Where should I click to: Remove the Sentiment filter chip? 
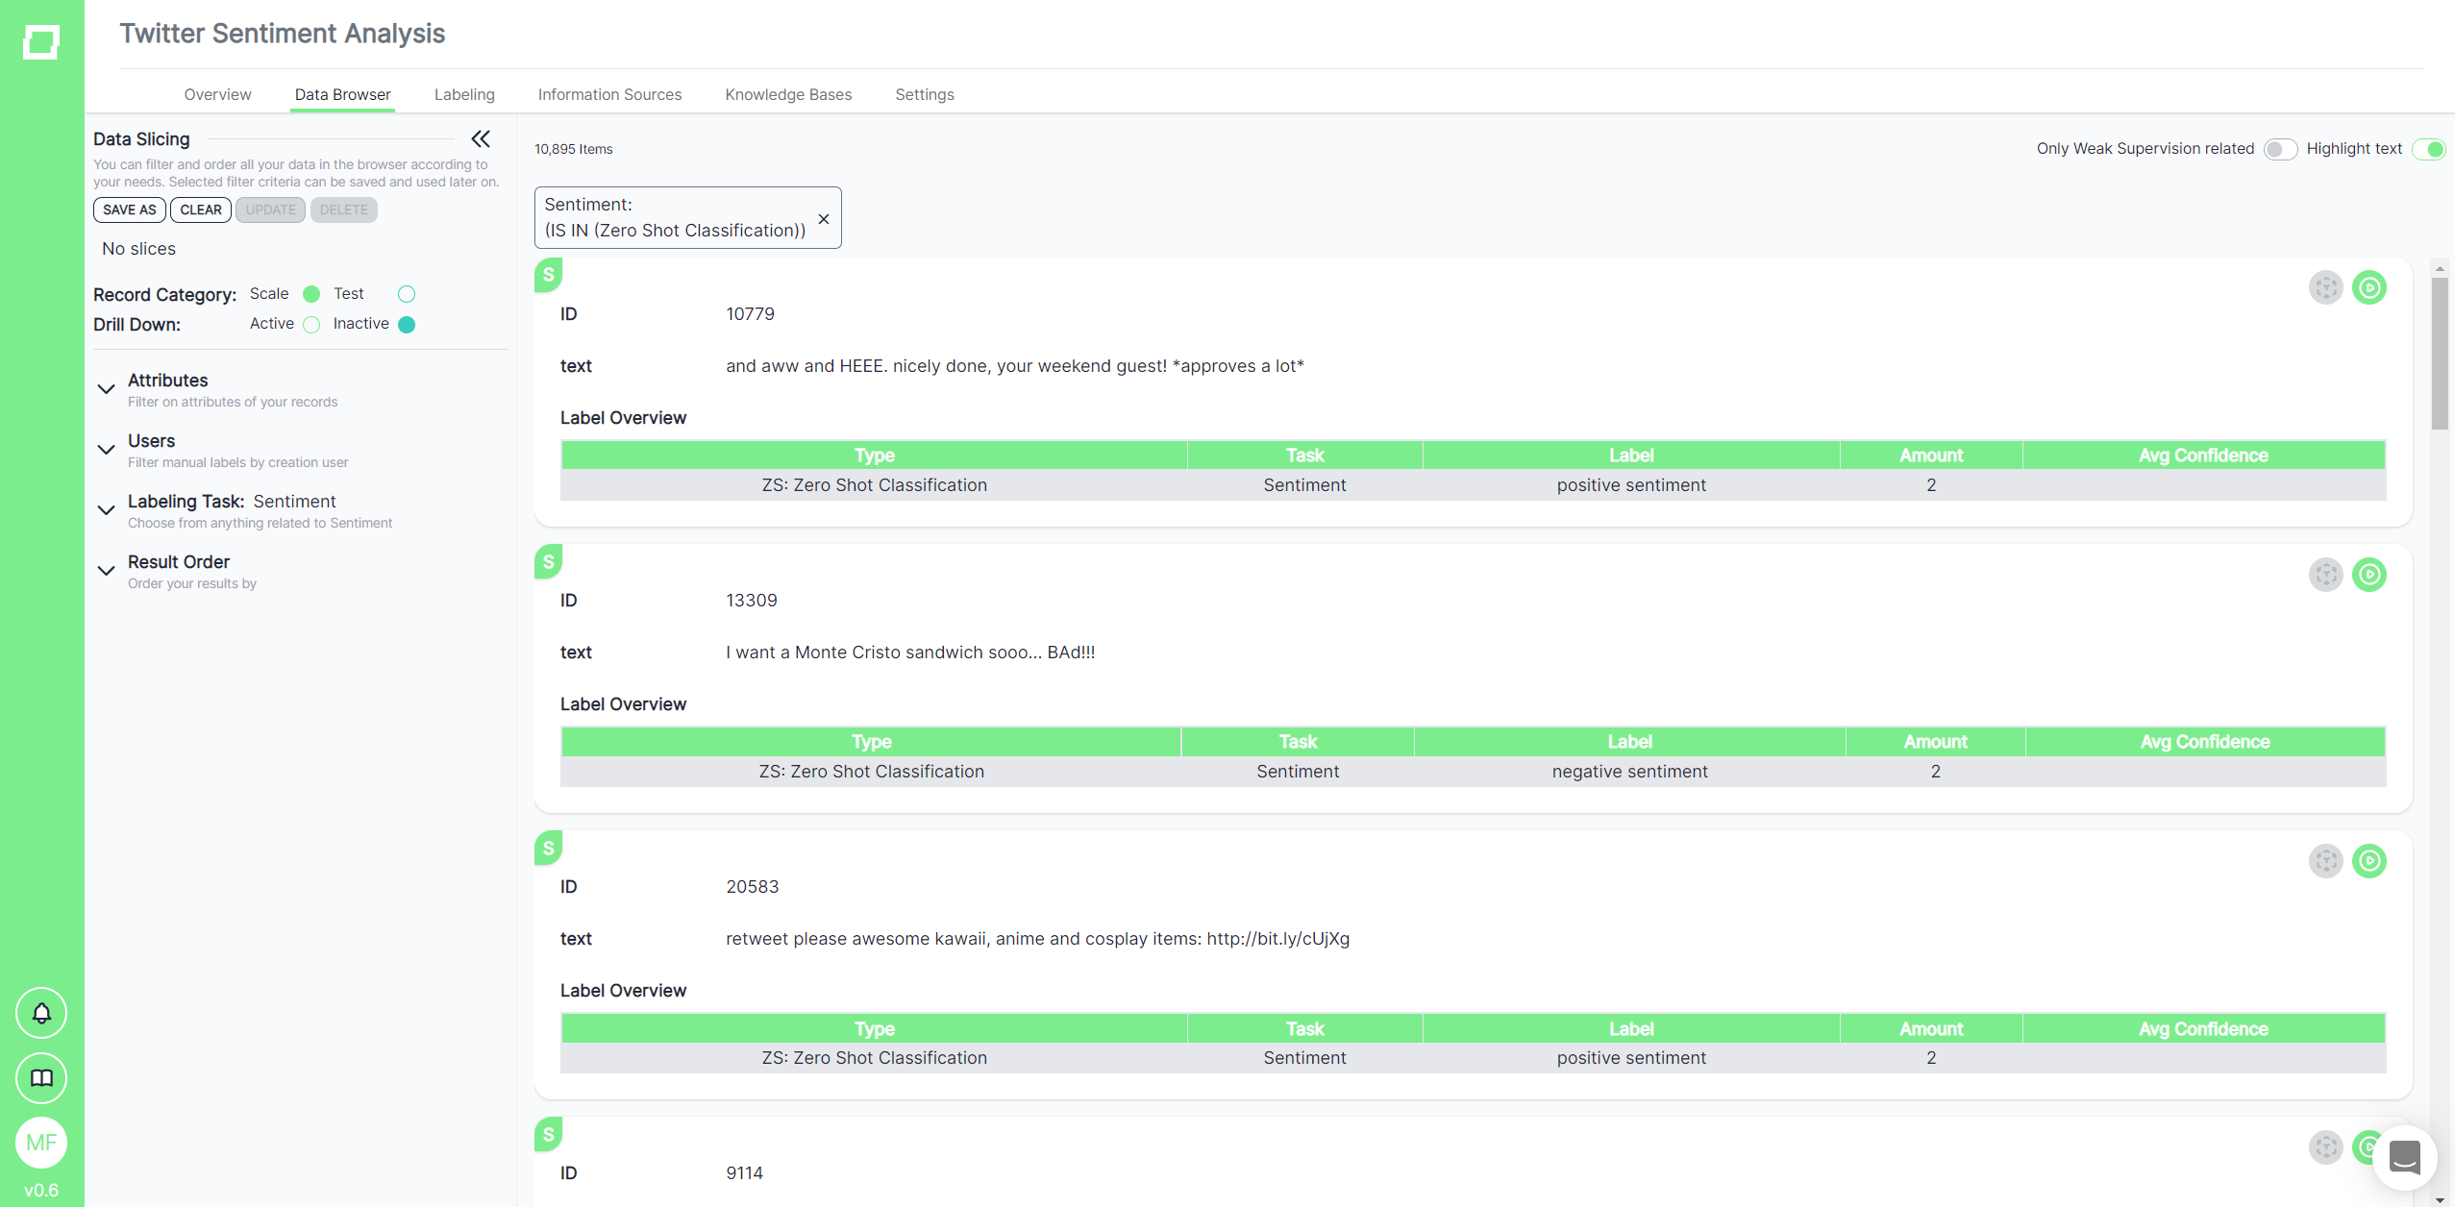tap(824, 219)
